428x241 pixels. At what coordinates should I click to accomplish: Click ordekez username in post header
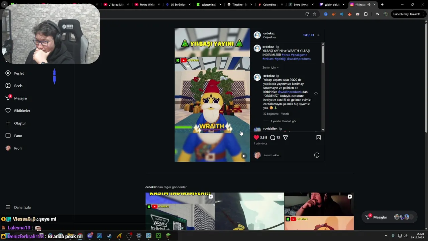pyautogui.click(x=269, y=33)
